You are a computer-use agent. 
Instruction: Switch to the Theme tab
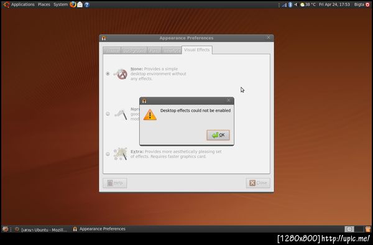(112, 50)
